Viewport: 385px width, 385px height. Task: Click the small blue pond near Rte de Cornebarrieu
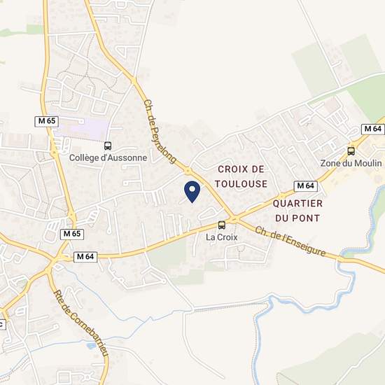(x=91, y=346)
